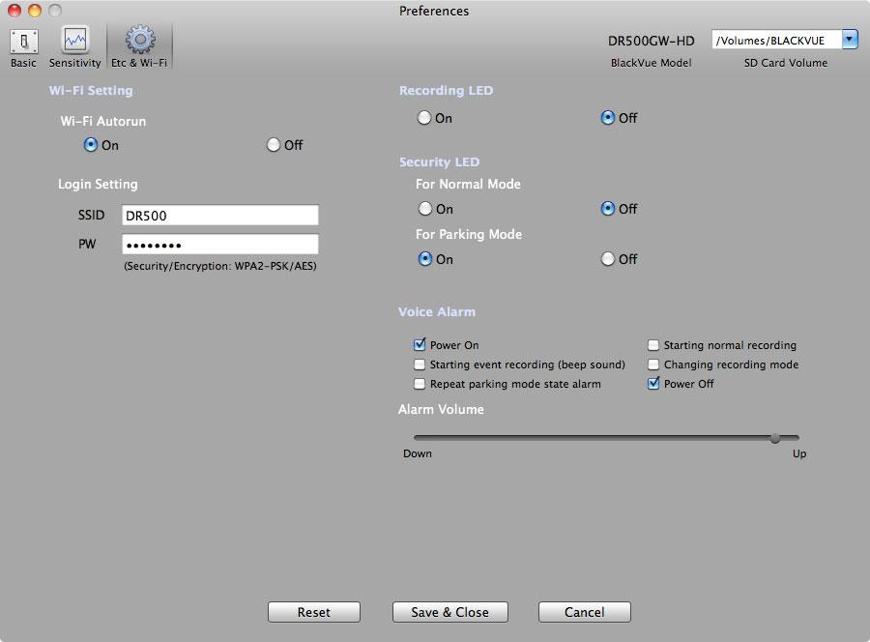This screenshot has width=870, height=642.
Task: Uncheck the Power On voice alarm
Action: click(x=420, y=344)
